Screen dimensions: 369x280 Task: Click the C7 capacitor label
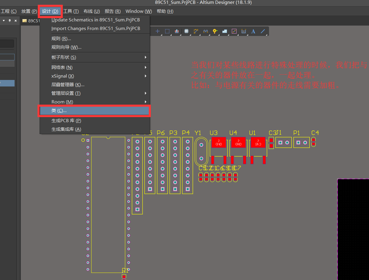237,168
